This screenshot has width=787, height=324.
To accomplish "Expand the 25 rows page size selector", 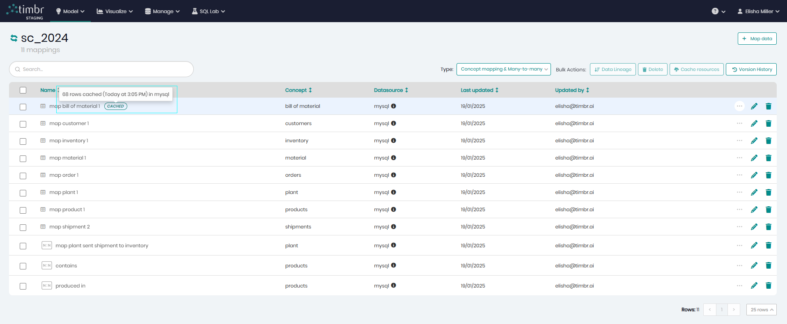I will coord(761,310).
